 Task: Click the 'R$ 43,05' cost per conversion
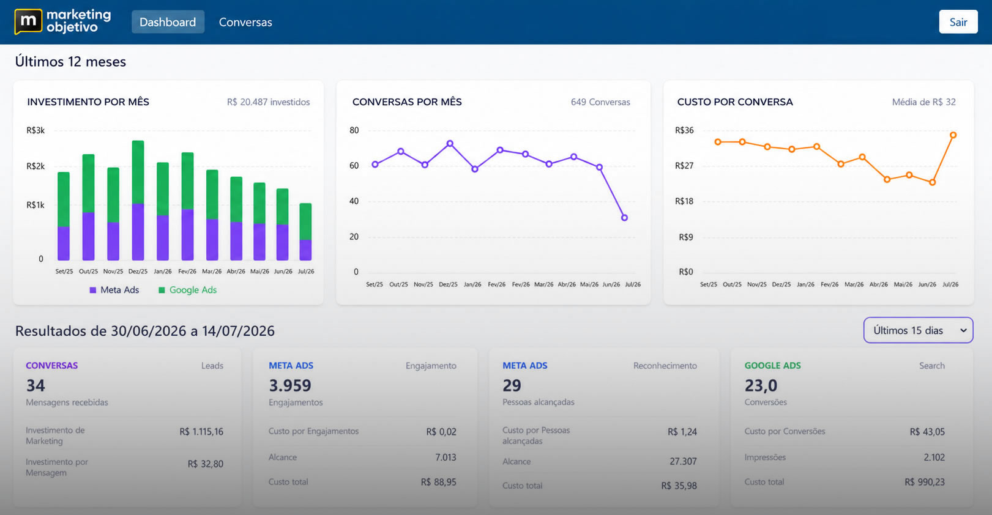click(x=927, y=432)
